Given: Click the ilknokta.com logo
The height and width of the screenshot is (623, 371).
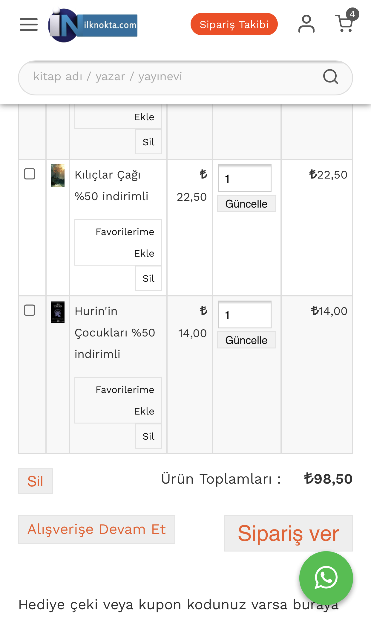Looking at the screenshot, I should 93,25.
